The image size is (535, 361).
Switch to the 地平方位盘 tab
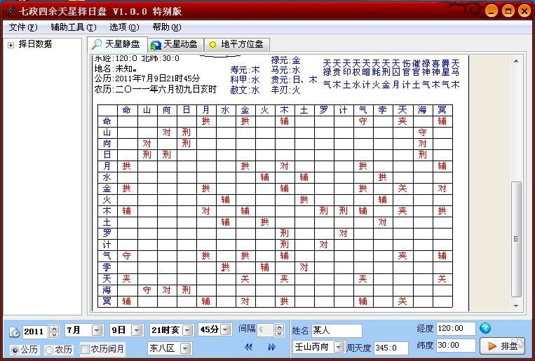point(237,45)
